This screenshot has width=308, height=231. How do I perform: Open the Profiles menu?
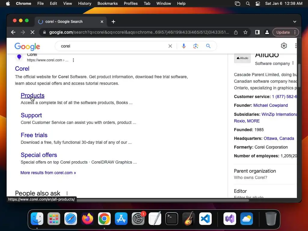[131, 4]
